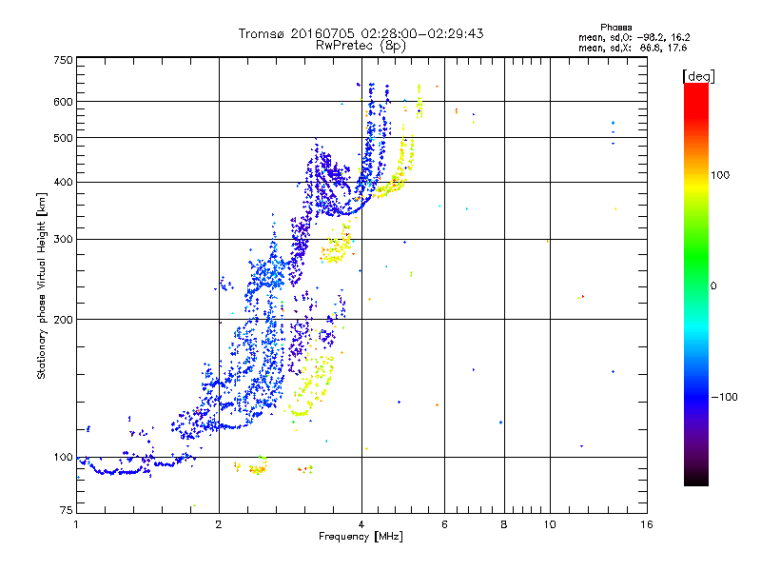
Task: Click the colorbar tick label '100'
Action: point(720,175)
